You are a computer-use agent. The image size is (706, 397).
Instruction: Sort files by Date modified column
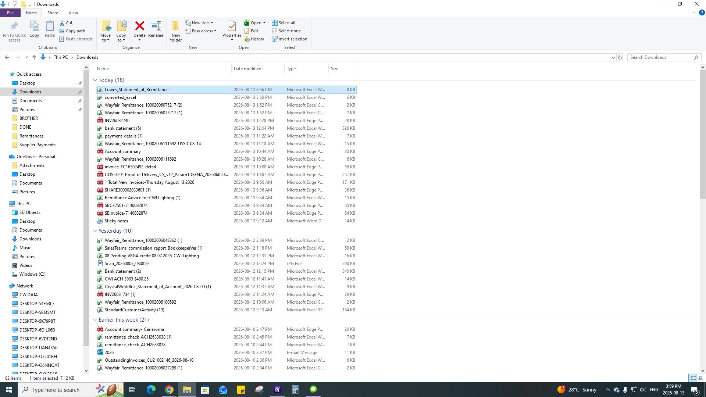pos(258,69)
